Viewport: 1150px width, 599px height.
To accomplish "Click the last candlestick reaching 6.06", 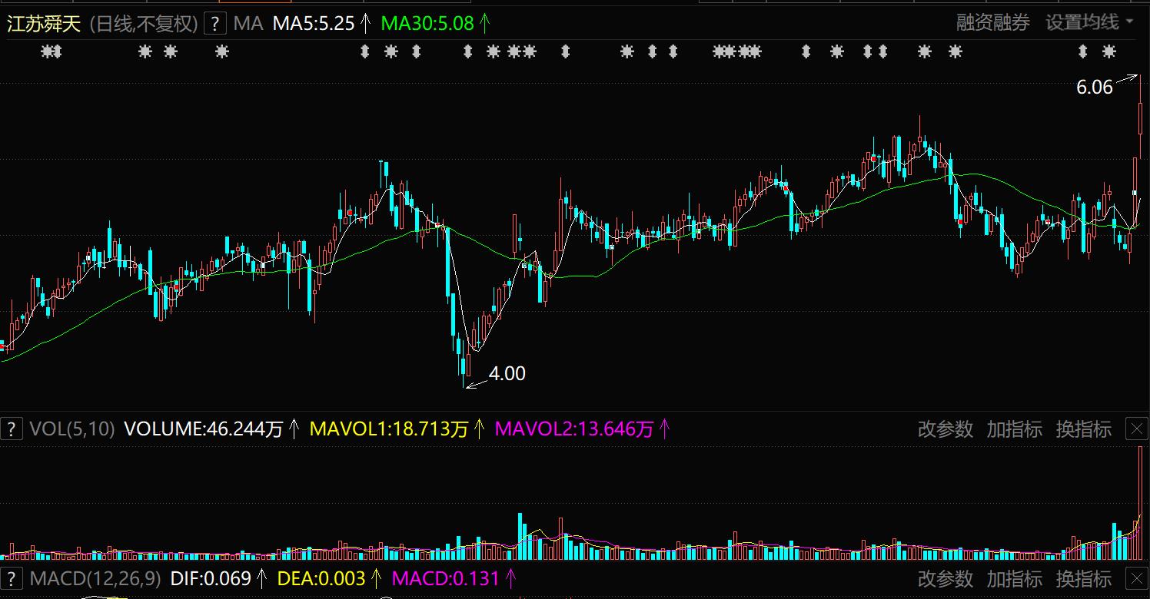I will [1140, 115].
